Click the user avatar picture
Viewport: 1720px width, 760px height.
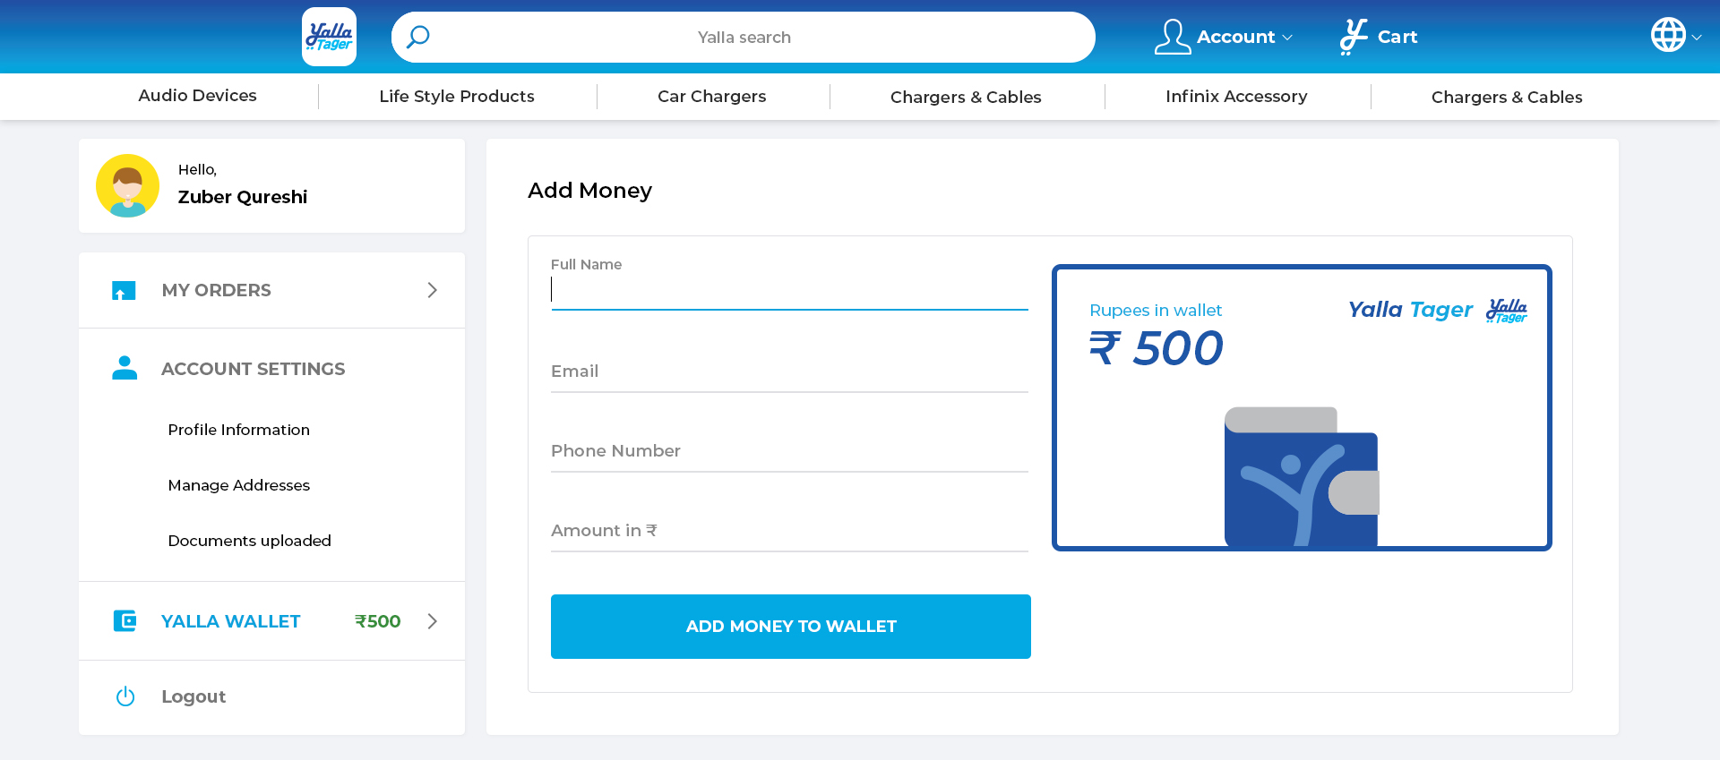[127, 185]
